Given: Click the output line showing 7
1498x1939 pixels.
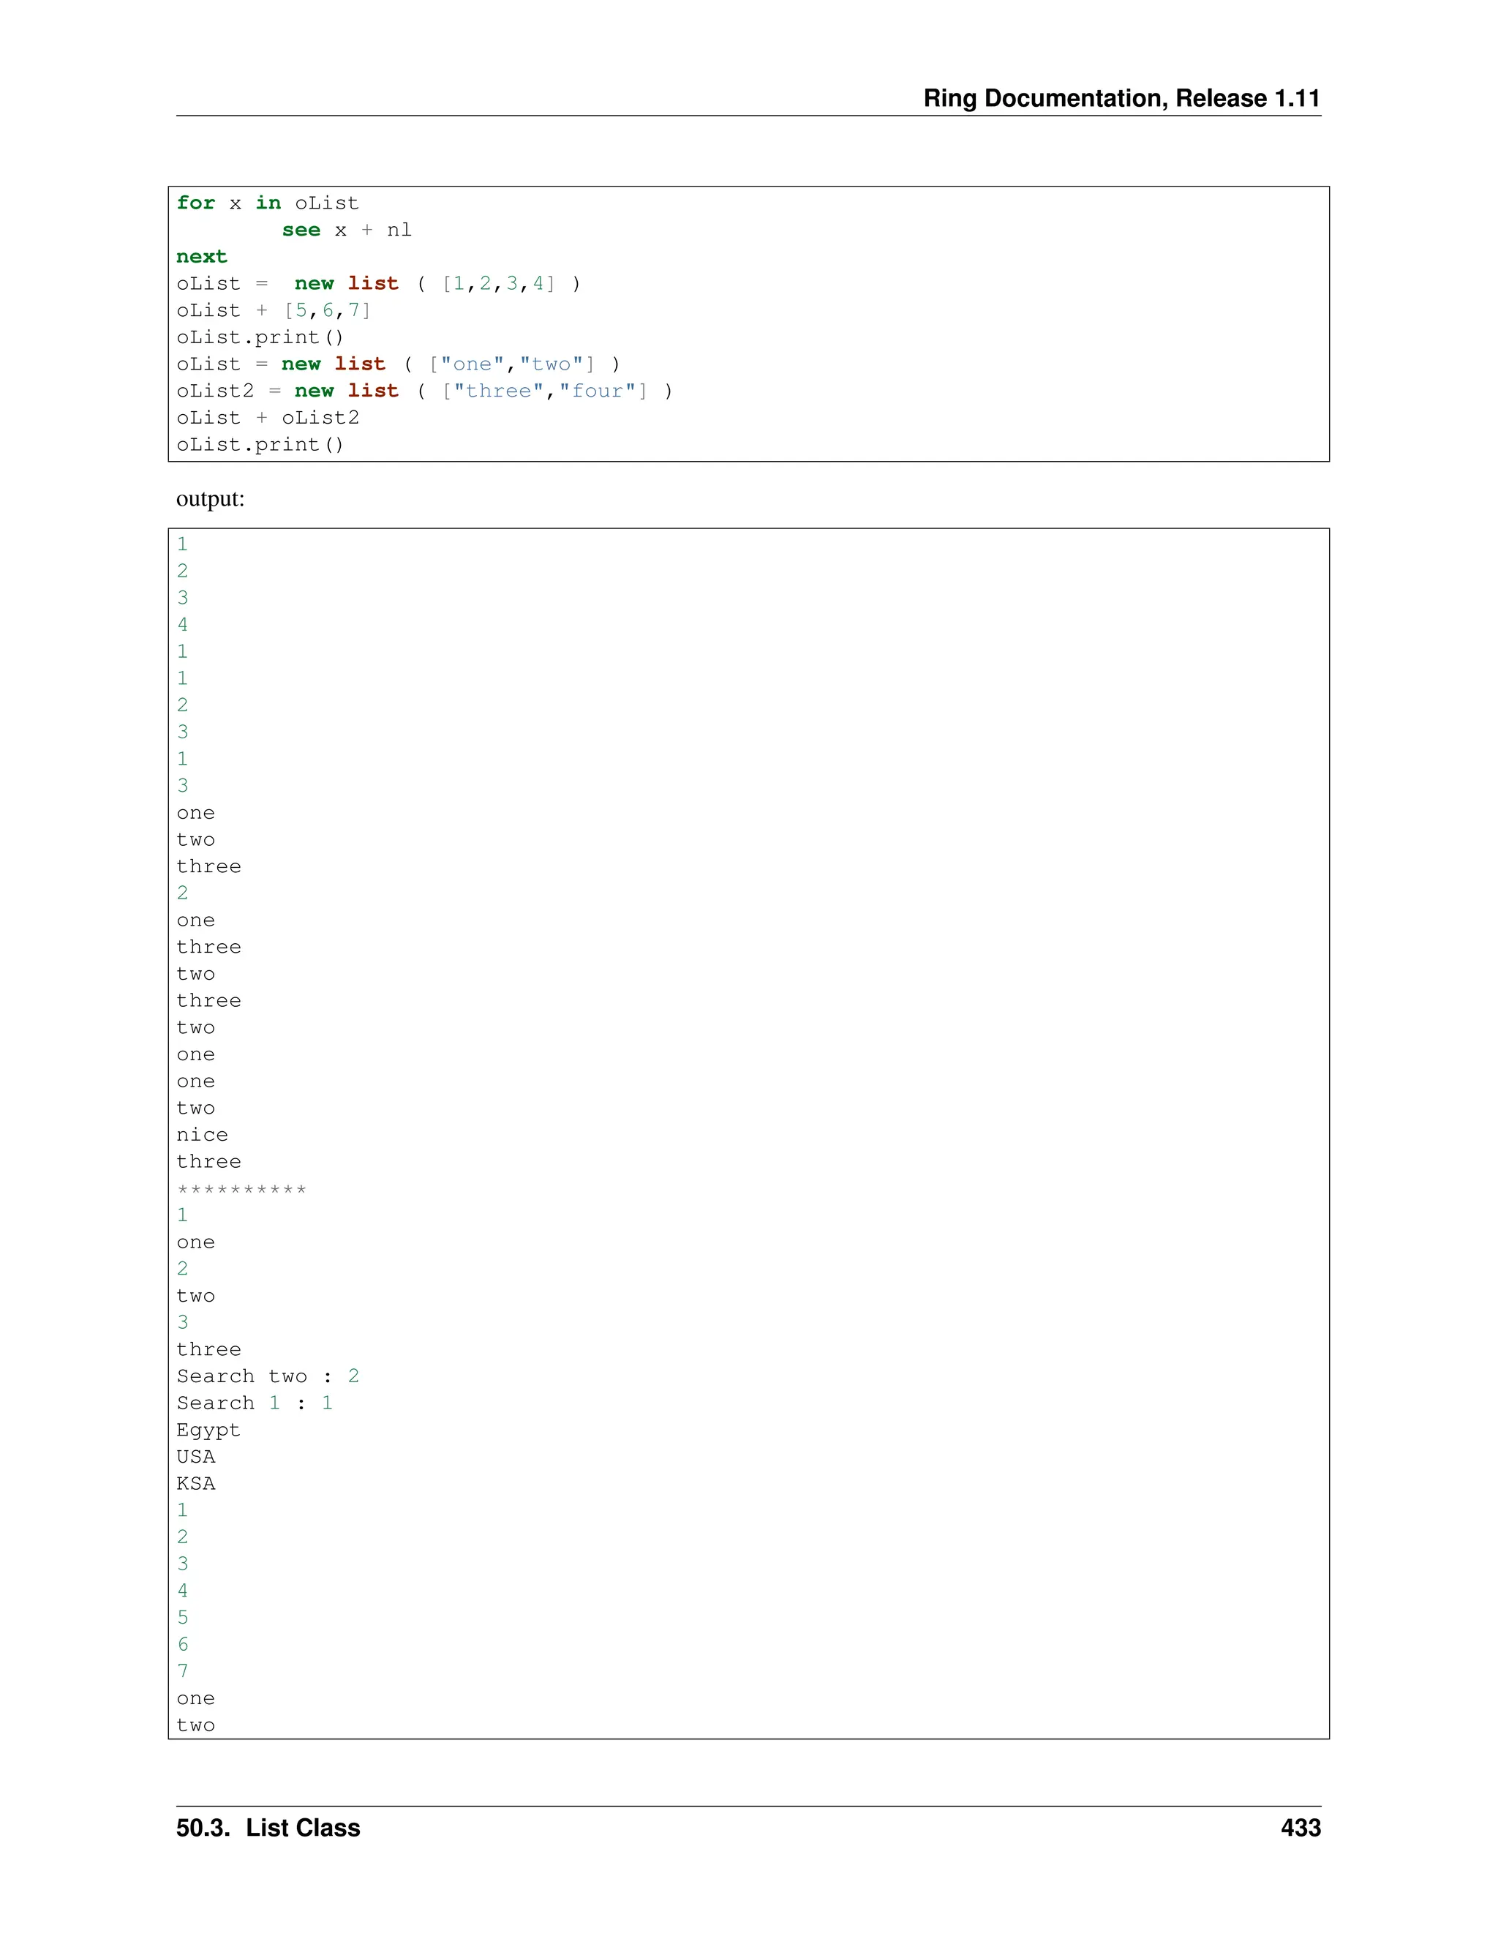Looking at the screenshot, I should [x=183, y=1671].
